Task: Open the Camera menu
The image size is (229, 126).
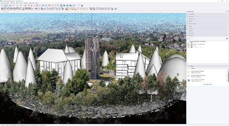Action: point(12,3)
